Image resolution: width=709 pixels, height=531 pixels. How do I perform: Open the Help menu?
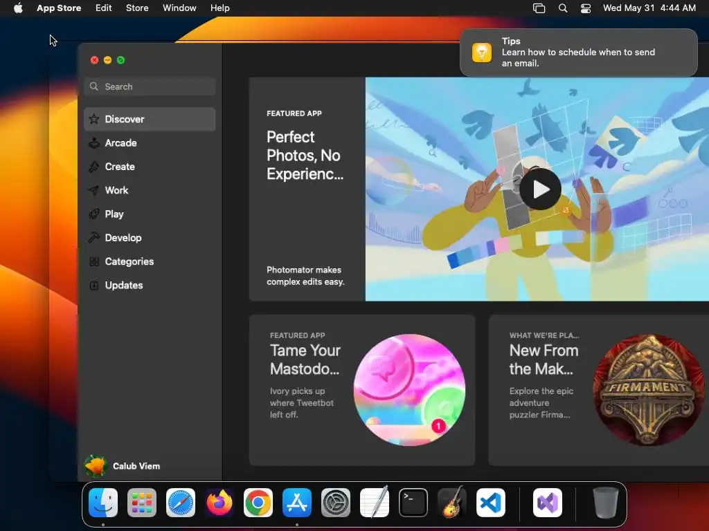pos(219,8)
